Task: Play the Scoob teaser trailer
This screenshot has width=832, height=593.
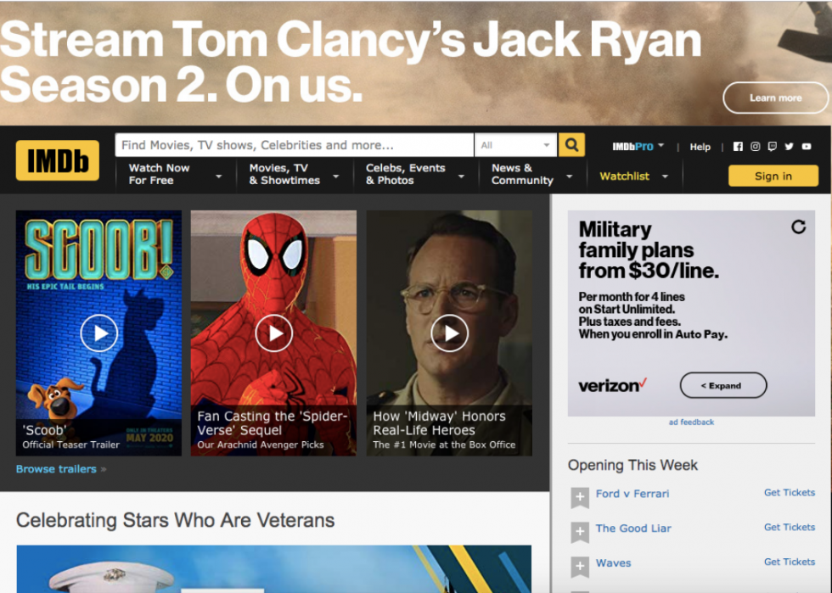Action: click(98, 333)
